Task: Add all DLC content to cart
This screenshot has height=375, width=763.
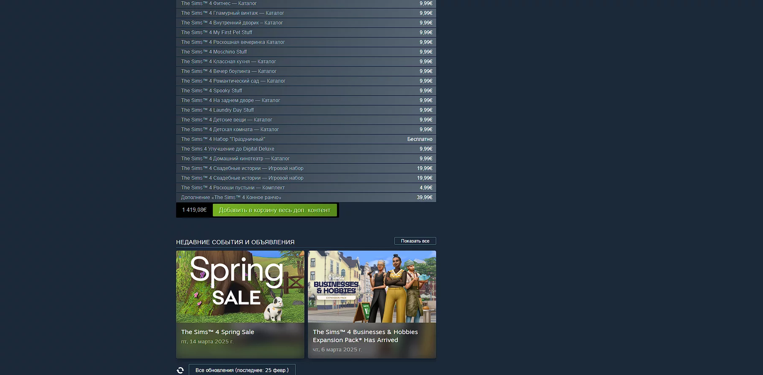Action: [x=274, y=210]
